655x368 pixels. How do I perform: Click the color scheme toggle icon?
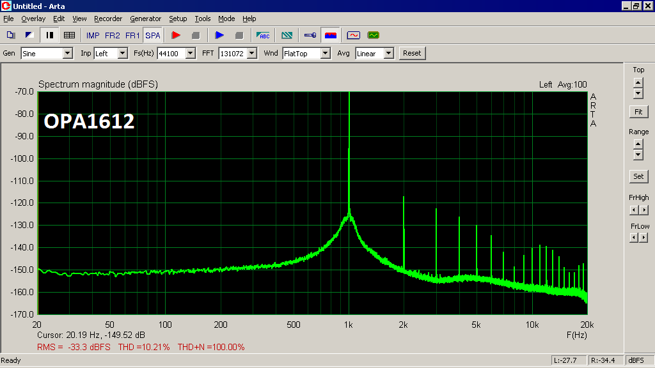pos(29,36)
